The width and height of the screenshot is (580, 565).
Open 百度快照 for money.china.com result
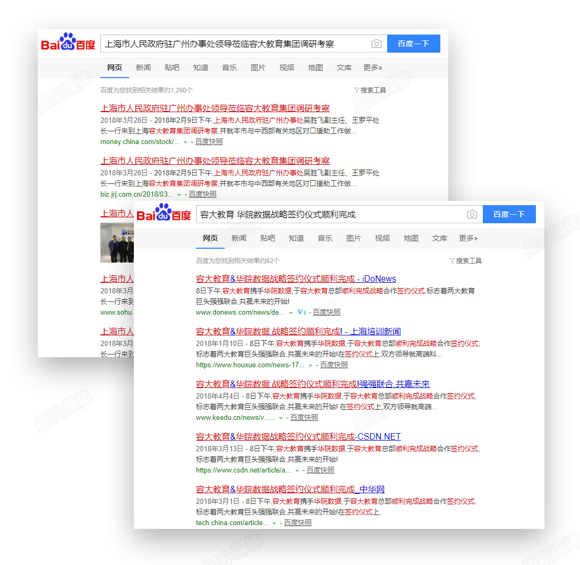click(209, 142)
